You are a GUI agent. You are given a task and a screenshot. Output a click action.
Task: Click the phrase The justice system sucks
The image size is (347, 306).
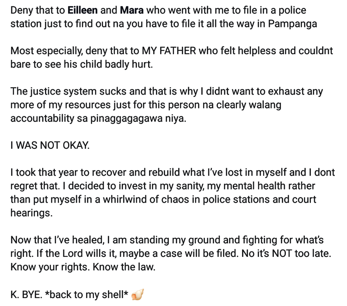(x=68, y=92)
